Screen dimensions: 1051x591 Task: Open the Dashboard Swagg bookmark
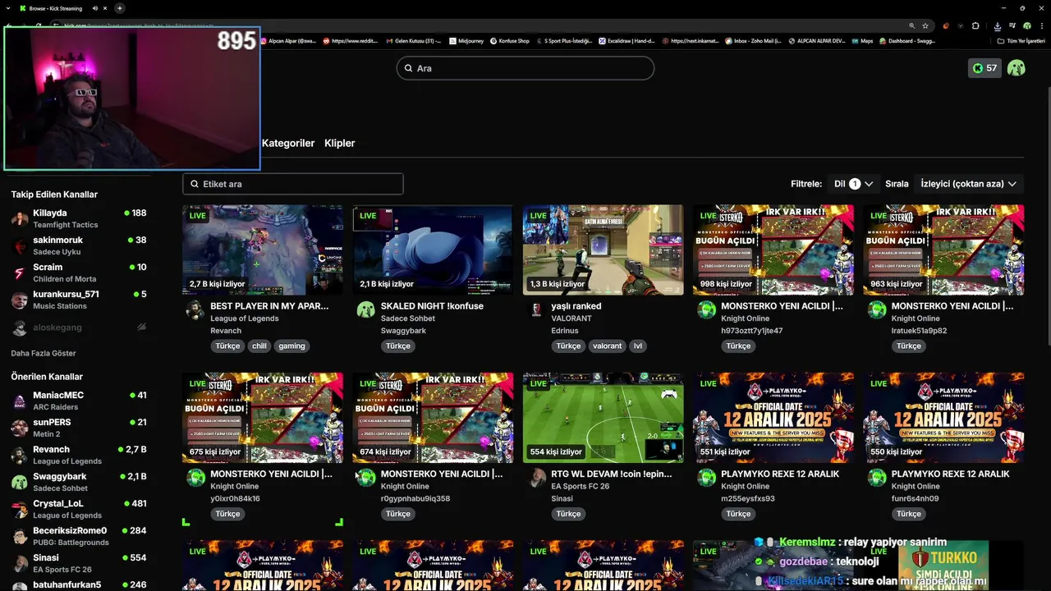[x=906, y=40]
